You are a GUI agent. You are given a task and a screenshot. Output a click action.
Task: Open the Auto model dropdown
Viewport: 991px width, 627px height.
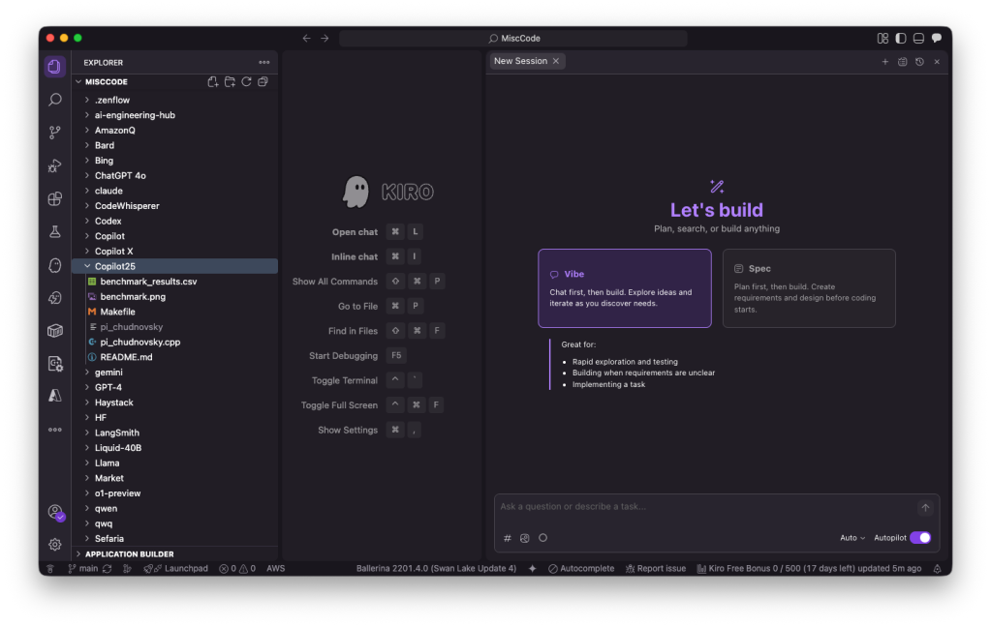point(852,538)
